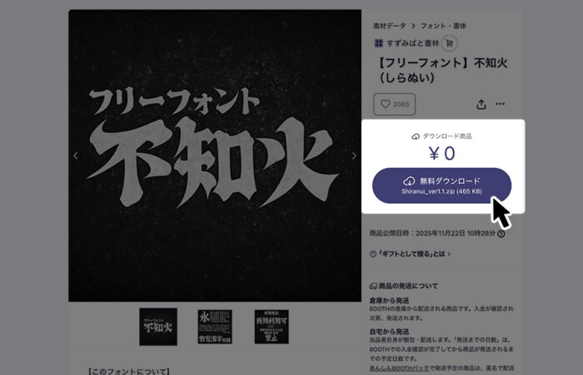Click the cloud icon on download button
Image resolution: width=583 pixels, height=375 pixels.
(x=409, y=181)
